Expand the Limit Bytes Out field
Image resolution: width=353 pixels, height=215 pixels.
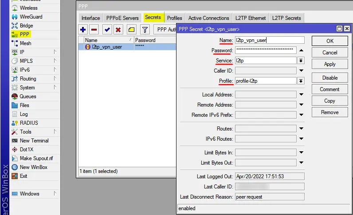point(301,162)
